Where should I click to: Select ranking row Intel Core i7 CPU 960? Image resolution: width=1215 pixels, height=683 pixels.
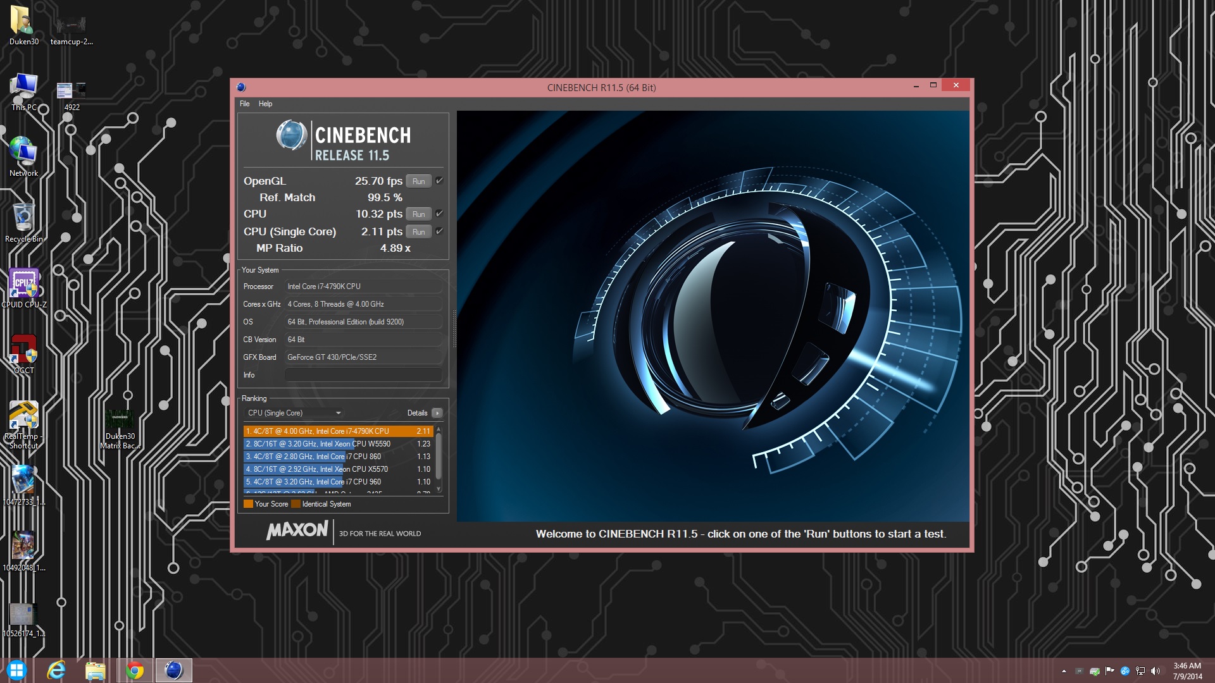(338, 482)
